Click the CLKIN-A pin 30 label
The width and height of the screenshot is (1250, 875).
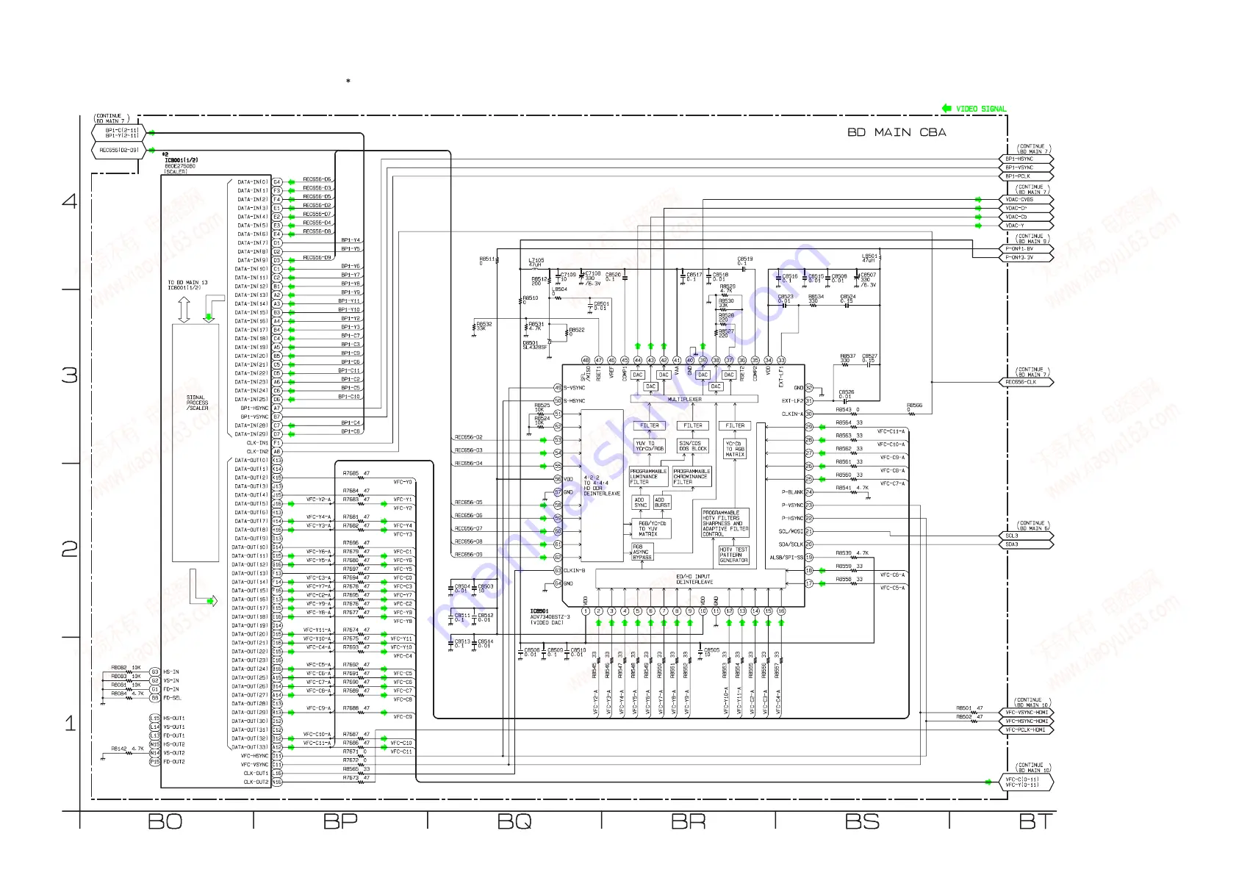[x=793, y=414]
